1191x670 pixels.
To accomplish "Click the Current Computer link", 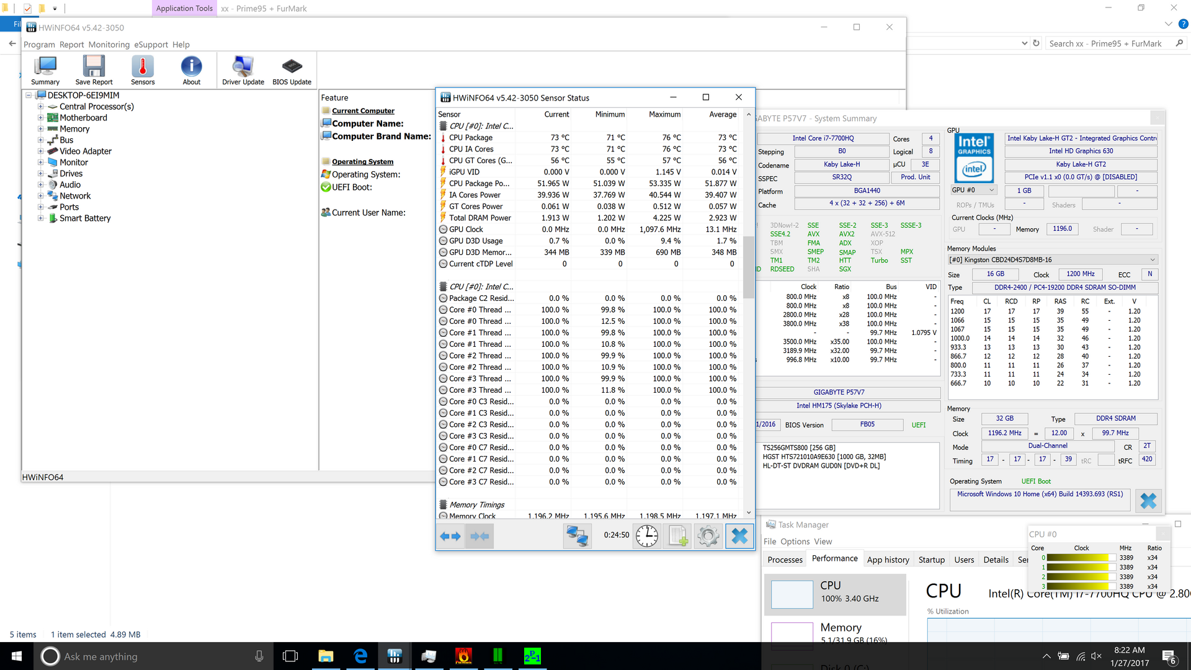I will (364, 110).
